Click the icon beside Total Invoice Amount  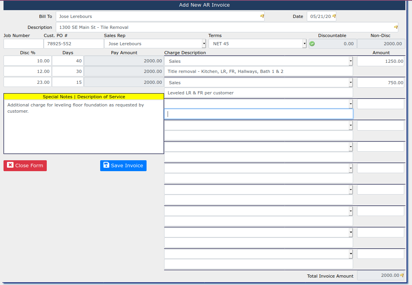coord(402,275)
